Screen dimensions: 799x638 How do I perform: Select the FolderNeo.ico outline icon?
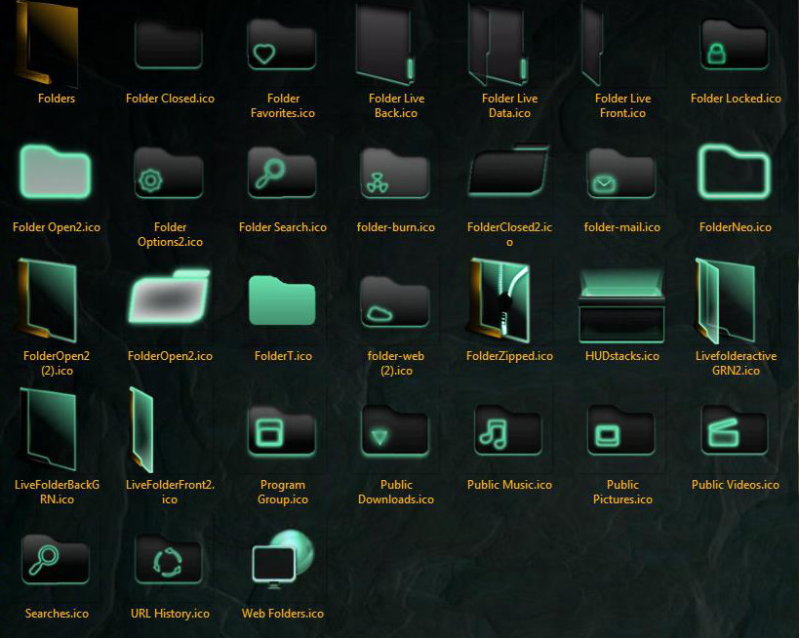[735, 172]
